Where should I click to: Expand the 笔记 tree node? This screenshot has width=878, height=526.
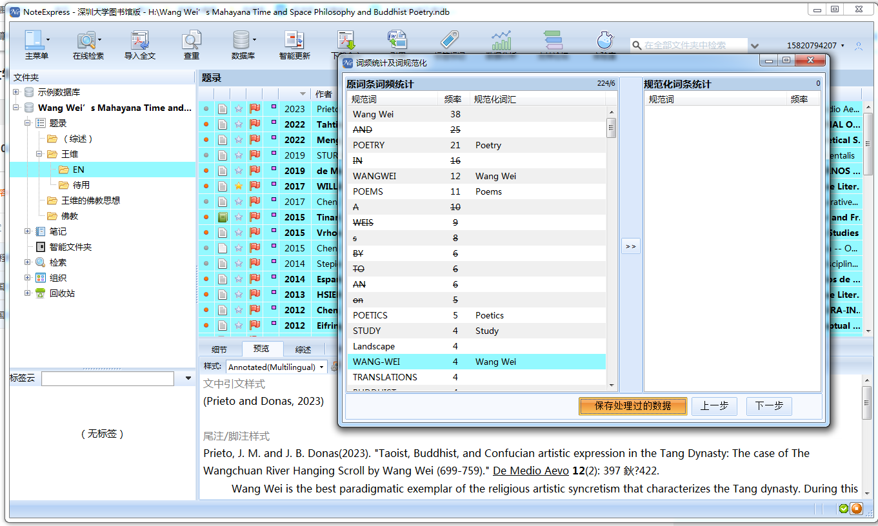[27, 231]
